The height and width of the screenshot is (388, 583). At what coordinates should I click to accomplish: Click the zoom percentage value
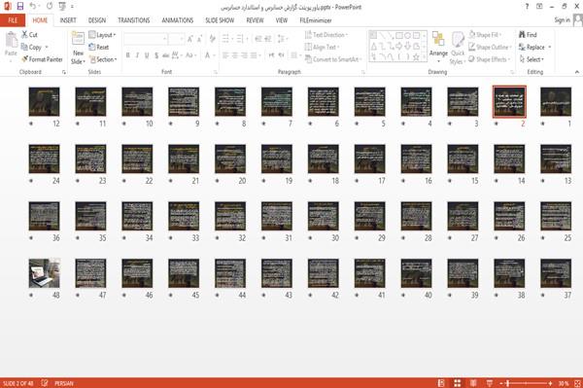pyautogui.click(x=564, y=383)
